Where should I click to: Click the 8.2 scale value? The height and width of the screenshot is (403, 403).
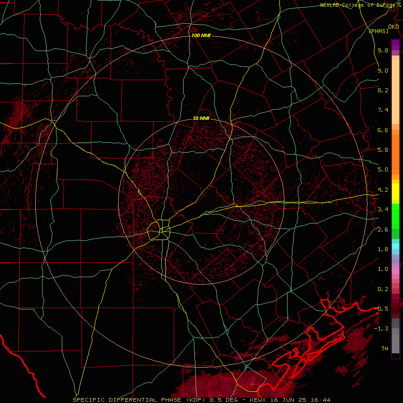click(383, 90)
